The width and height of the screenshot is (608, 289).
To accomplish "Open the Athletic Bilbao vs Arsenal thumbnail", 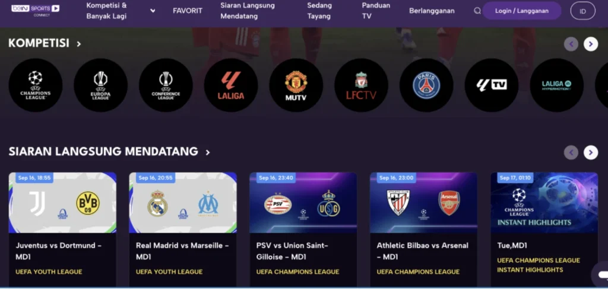I will coord(423,203).
